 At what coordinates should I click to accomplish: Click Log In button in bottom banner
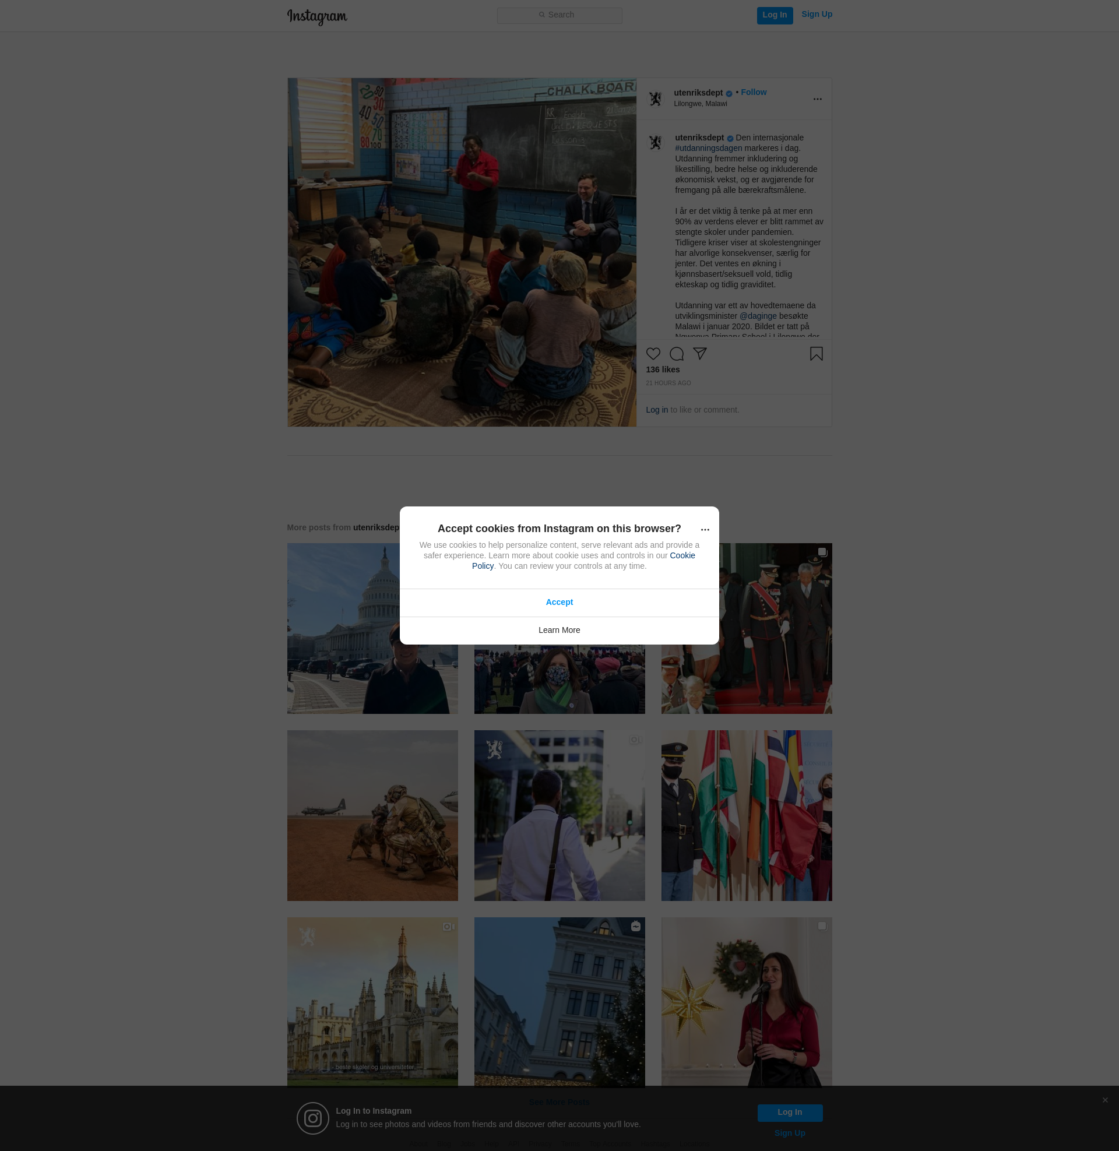coord(789,1112)
